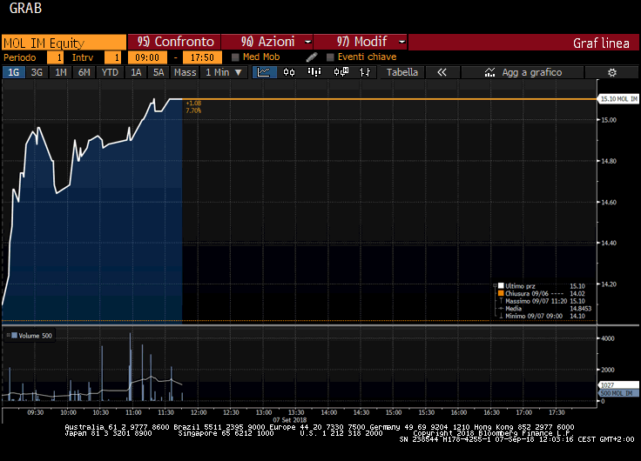This screenshot has height=461, width=641.
Task: Select the line chart type icon
Action: (262, 72)
